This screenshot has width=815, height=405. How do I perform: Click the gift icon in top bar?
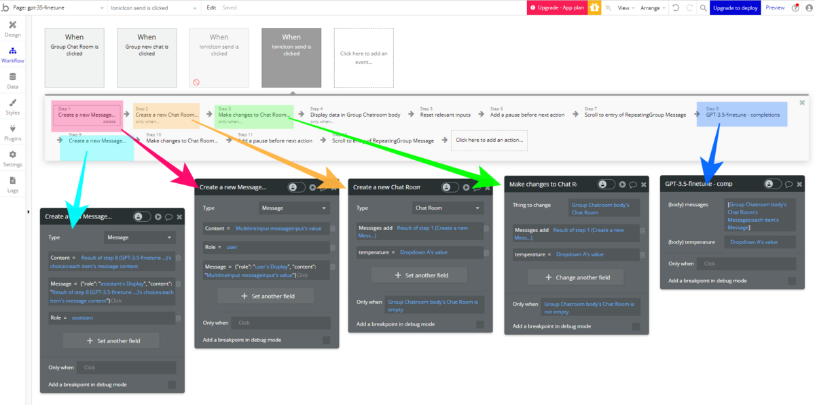(594, 7)
